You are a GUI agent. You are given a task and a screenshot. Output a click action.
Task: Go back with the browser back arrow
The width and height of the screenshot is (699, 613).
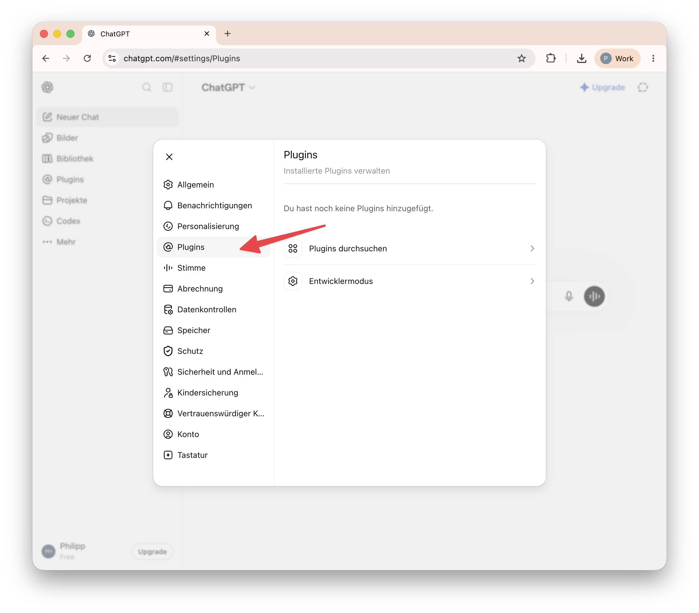pos(46,58)
